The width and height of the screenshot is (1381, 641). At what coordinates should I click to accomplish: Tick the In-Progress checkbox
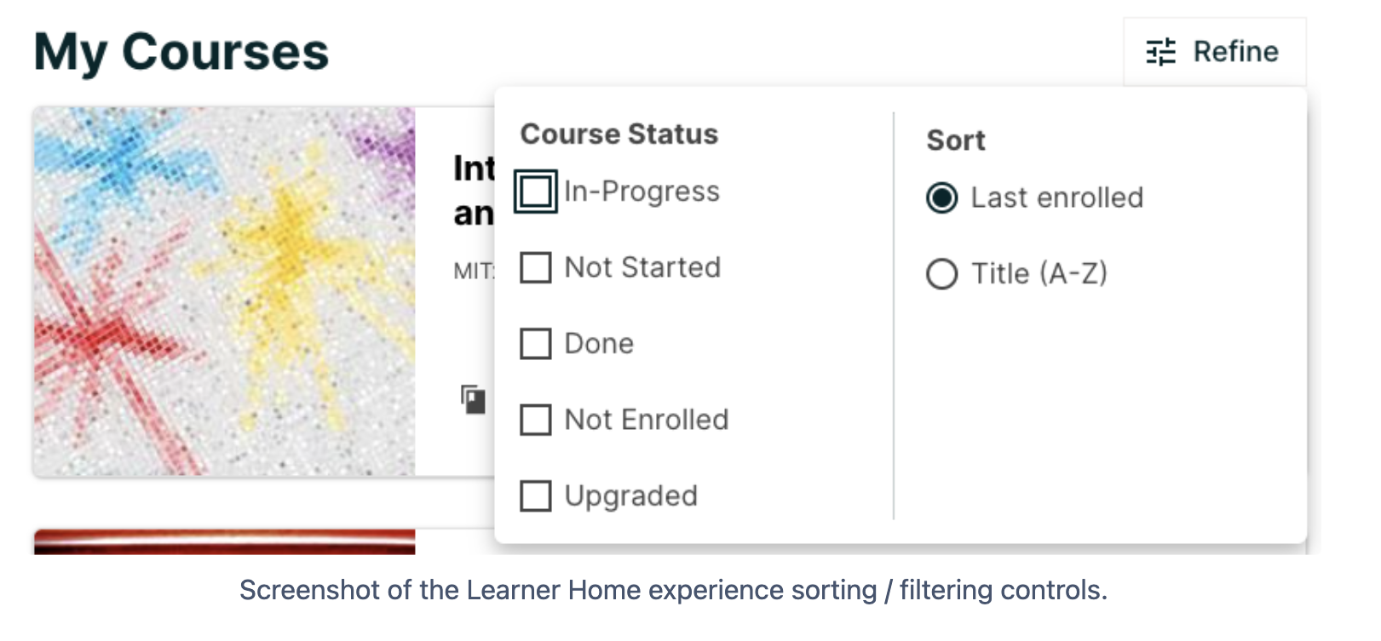point(535,192)
